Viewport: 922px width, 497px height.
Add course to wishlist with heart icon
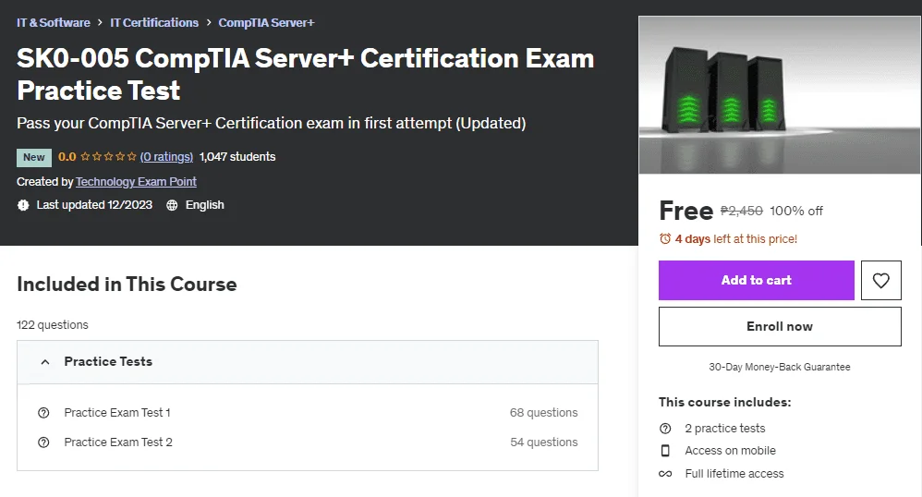(x=880, y=281)
